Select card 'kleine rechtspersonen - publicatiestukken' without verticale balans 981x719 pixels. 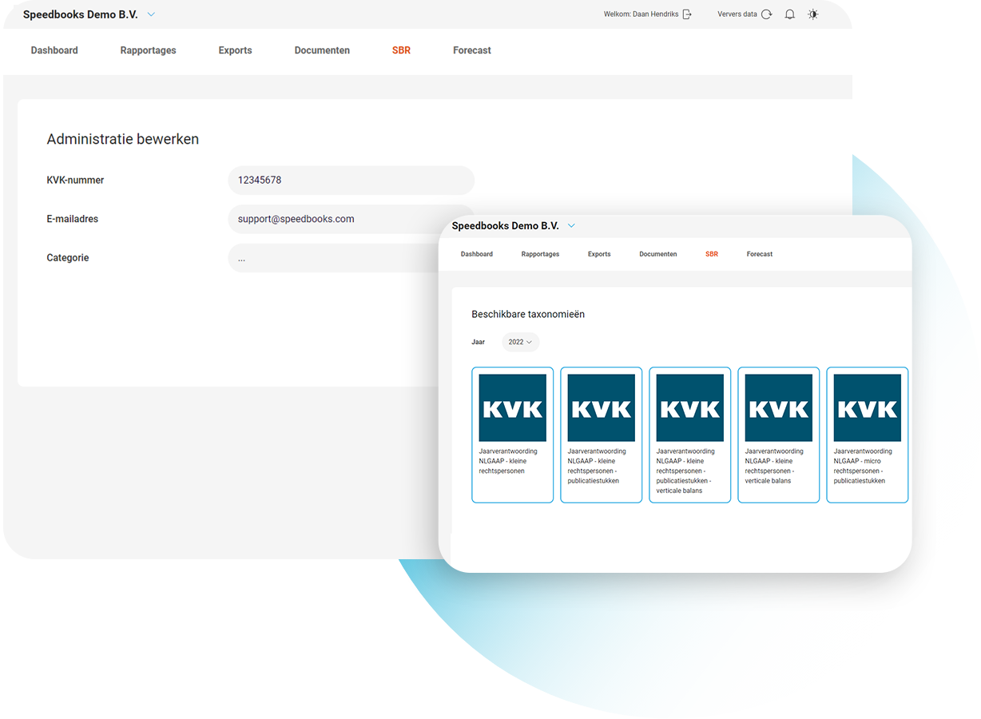click(x=602, y=435)
